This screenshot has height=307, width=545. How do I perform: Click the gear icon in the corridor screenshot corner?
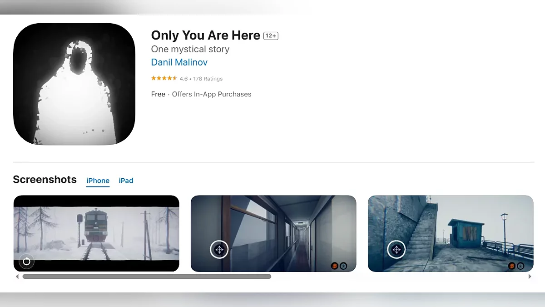(343, 266)
